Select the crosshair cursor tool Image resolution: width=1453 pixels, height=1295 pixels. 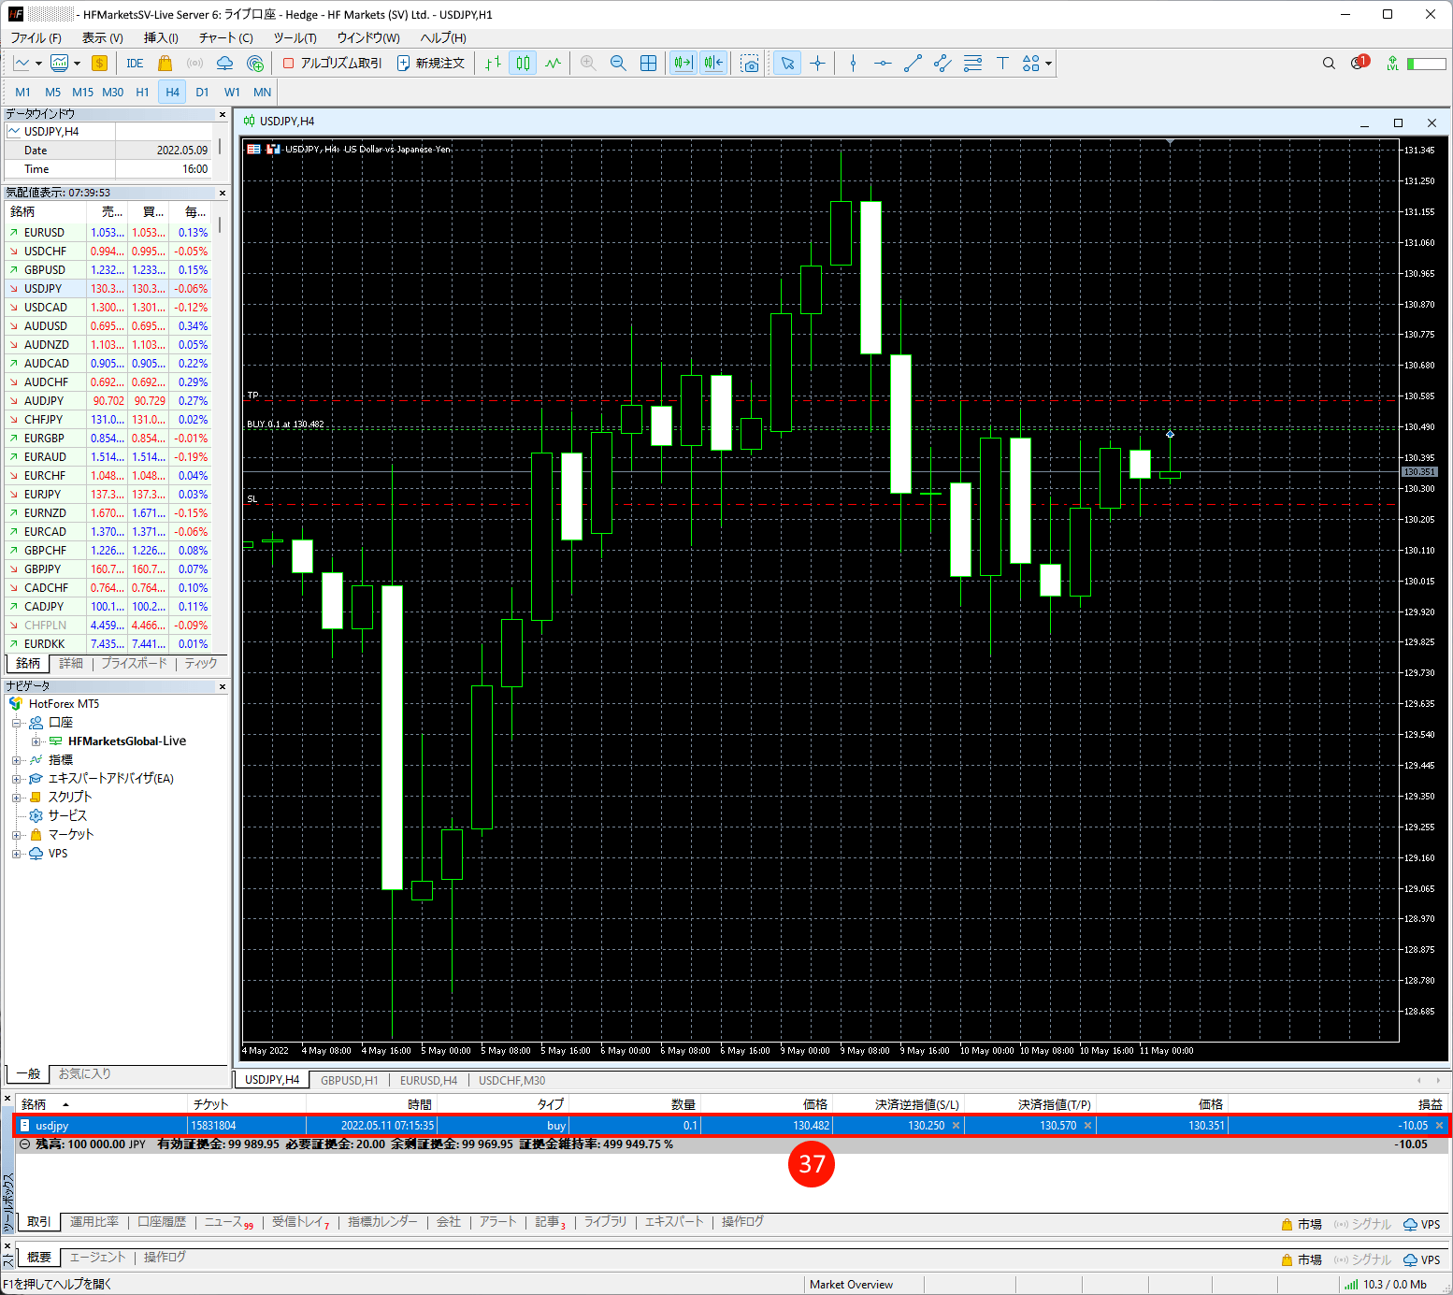click(x=818, y=64)
